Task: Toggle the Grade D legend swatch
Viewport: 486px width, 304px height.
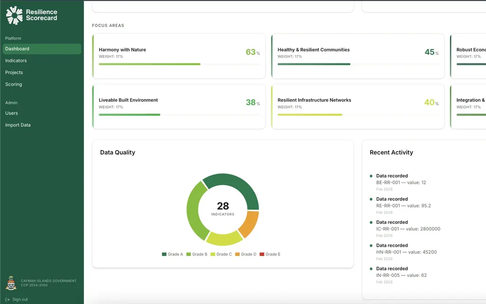Action: [237, 255]
